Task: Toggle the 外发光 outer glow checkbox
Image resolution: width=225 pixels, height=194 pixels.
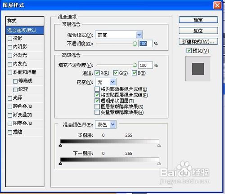Action: (10, 56)
